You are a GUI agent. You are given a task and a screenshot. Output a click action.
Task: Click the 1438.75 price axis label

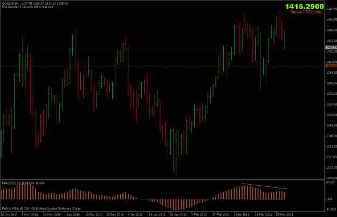pyautogui.click(x=332, y=20)
